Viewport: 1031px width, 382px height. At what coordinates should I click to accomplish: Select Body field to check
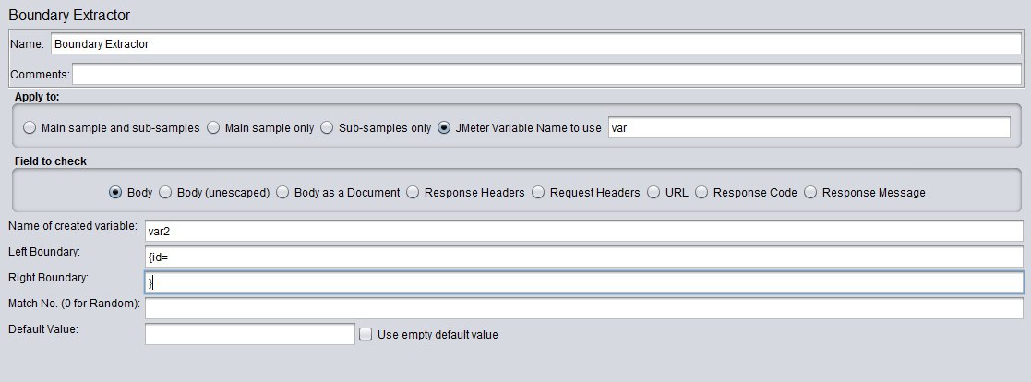(x=115, y=193)
